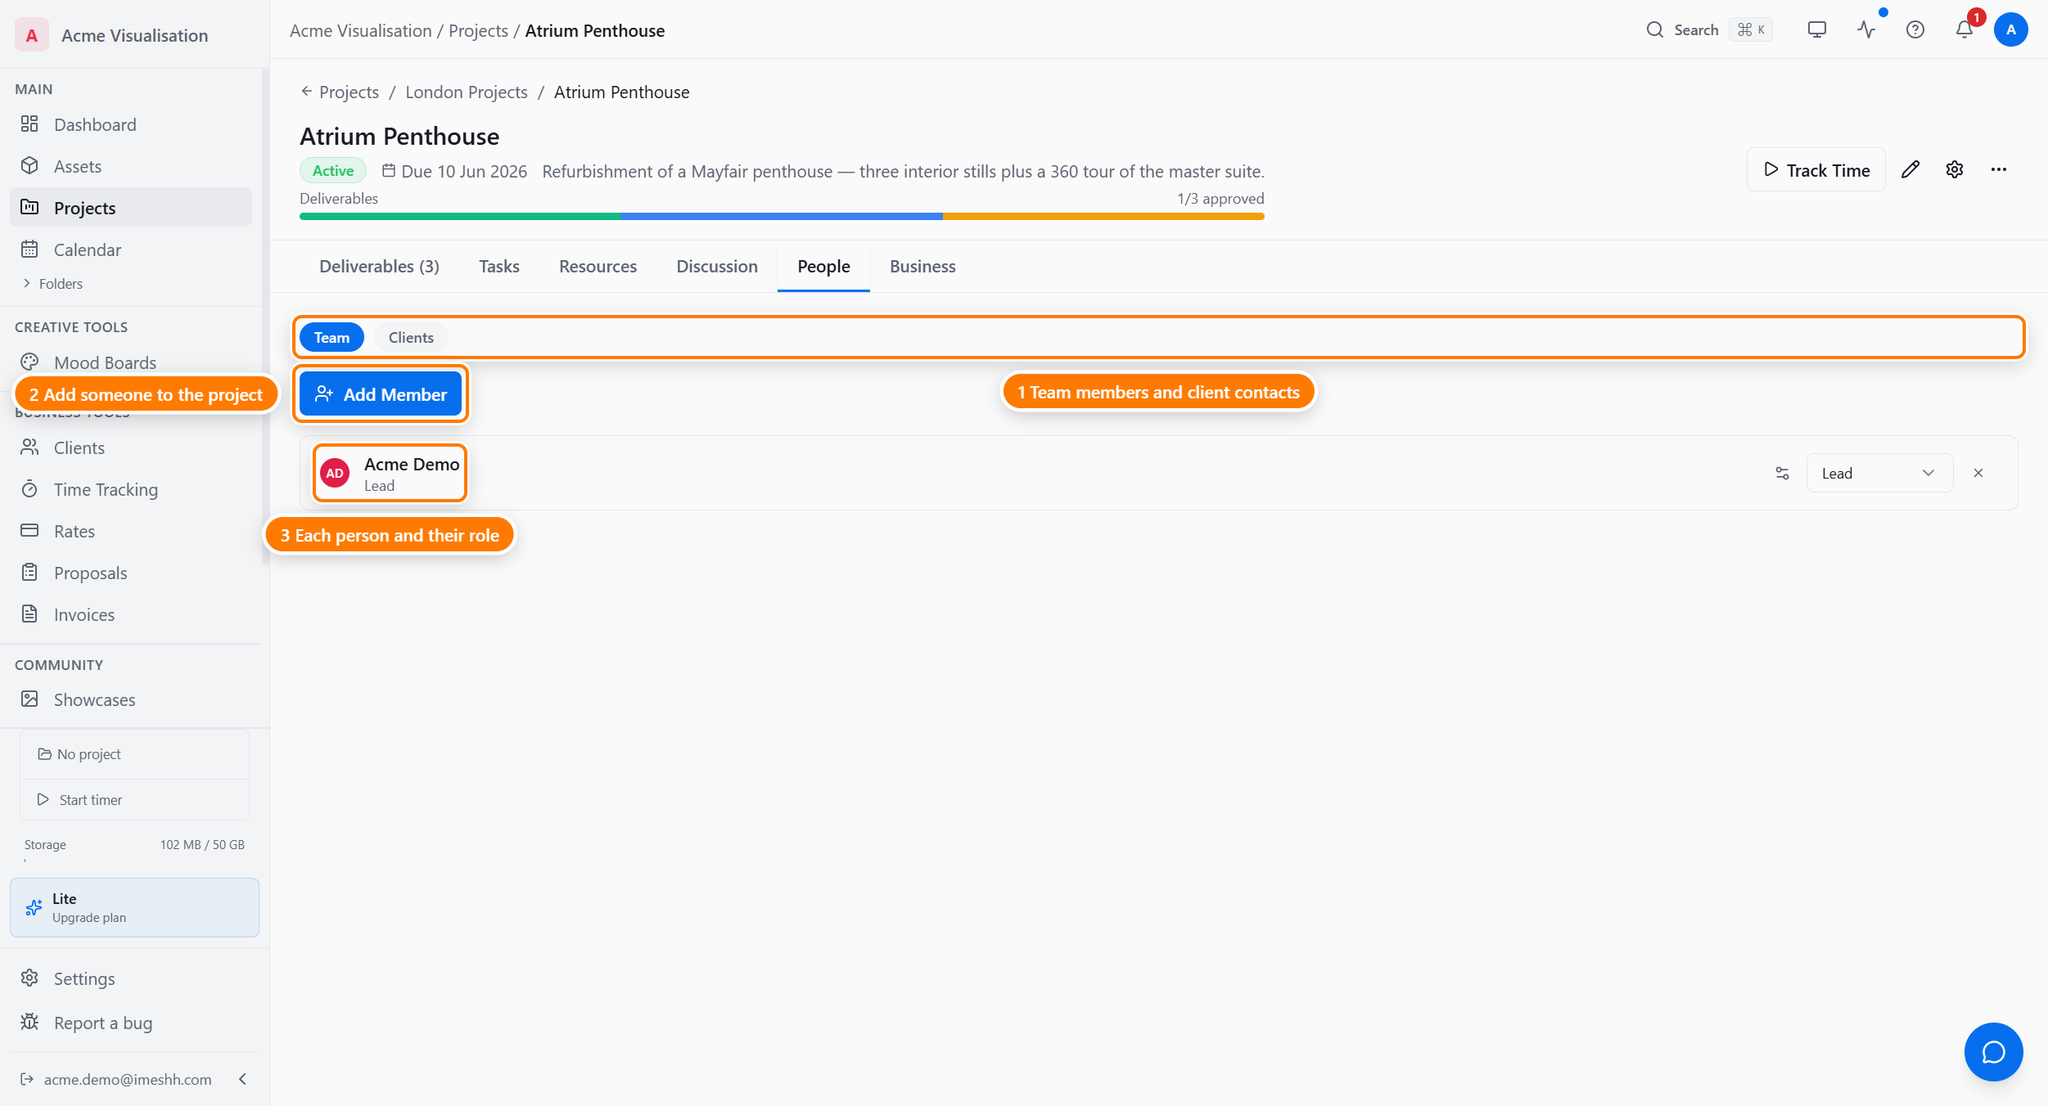This screenshot has width=2048, height=1106.
Task: Open community Showcases
Action: click(131, 699)
